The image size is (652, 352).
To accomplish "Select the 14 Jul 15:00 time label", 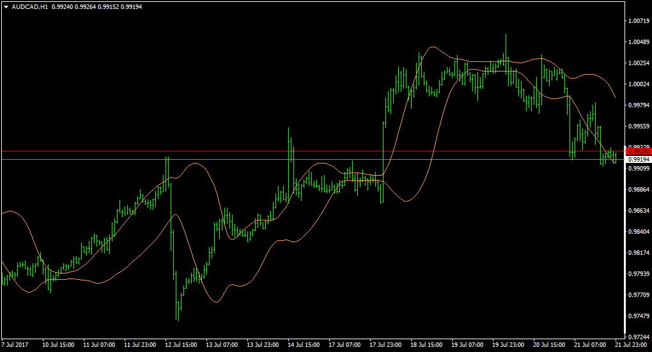I will pyautogui.click(x=304, y=345).
